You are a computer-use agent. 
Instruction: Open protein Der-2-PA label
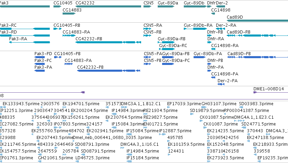pyautogui.click(x=227, y=81)
